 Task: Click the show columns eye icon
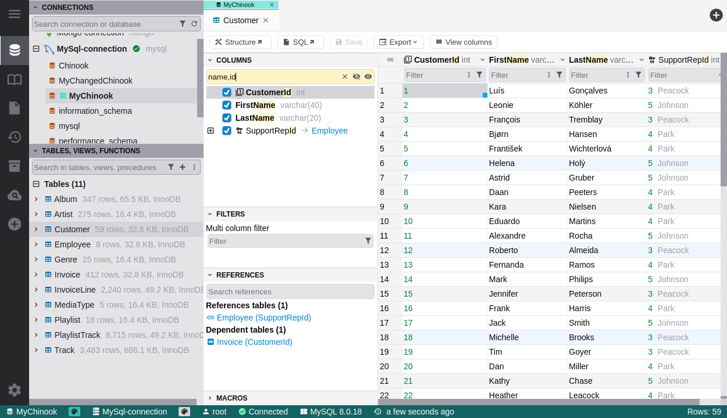coord(368,77)
